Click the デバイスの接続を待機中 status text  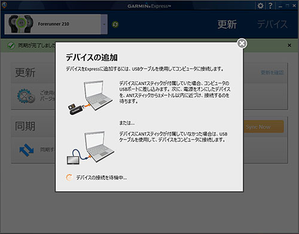pos(102,178)
